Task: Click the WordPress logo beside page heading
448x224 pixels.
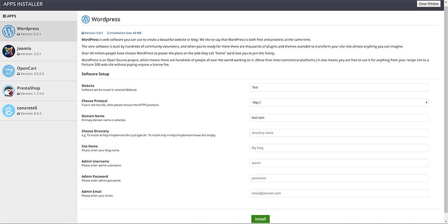Action: click(x=86, y=19)
